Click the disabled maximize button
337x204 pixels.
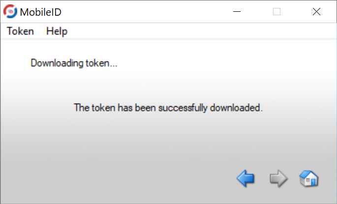click(x=276, y=12)
